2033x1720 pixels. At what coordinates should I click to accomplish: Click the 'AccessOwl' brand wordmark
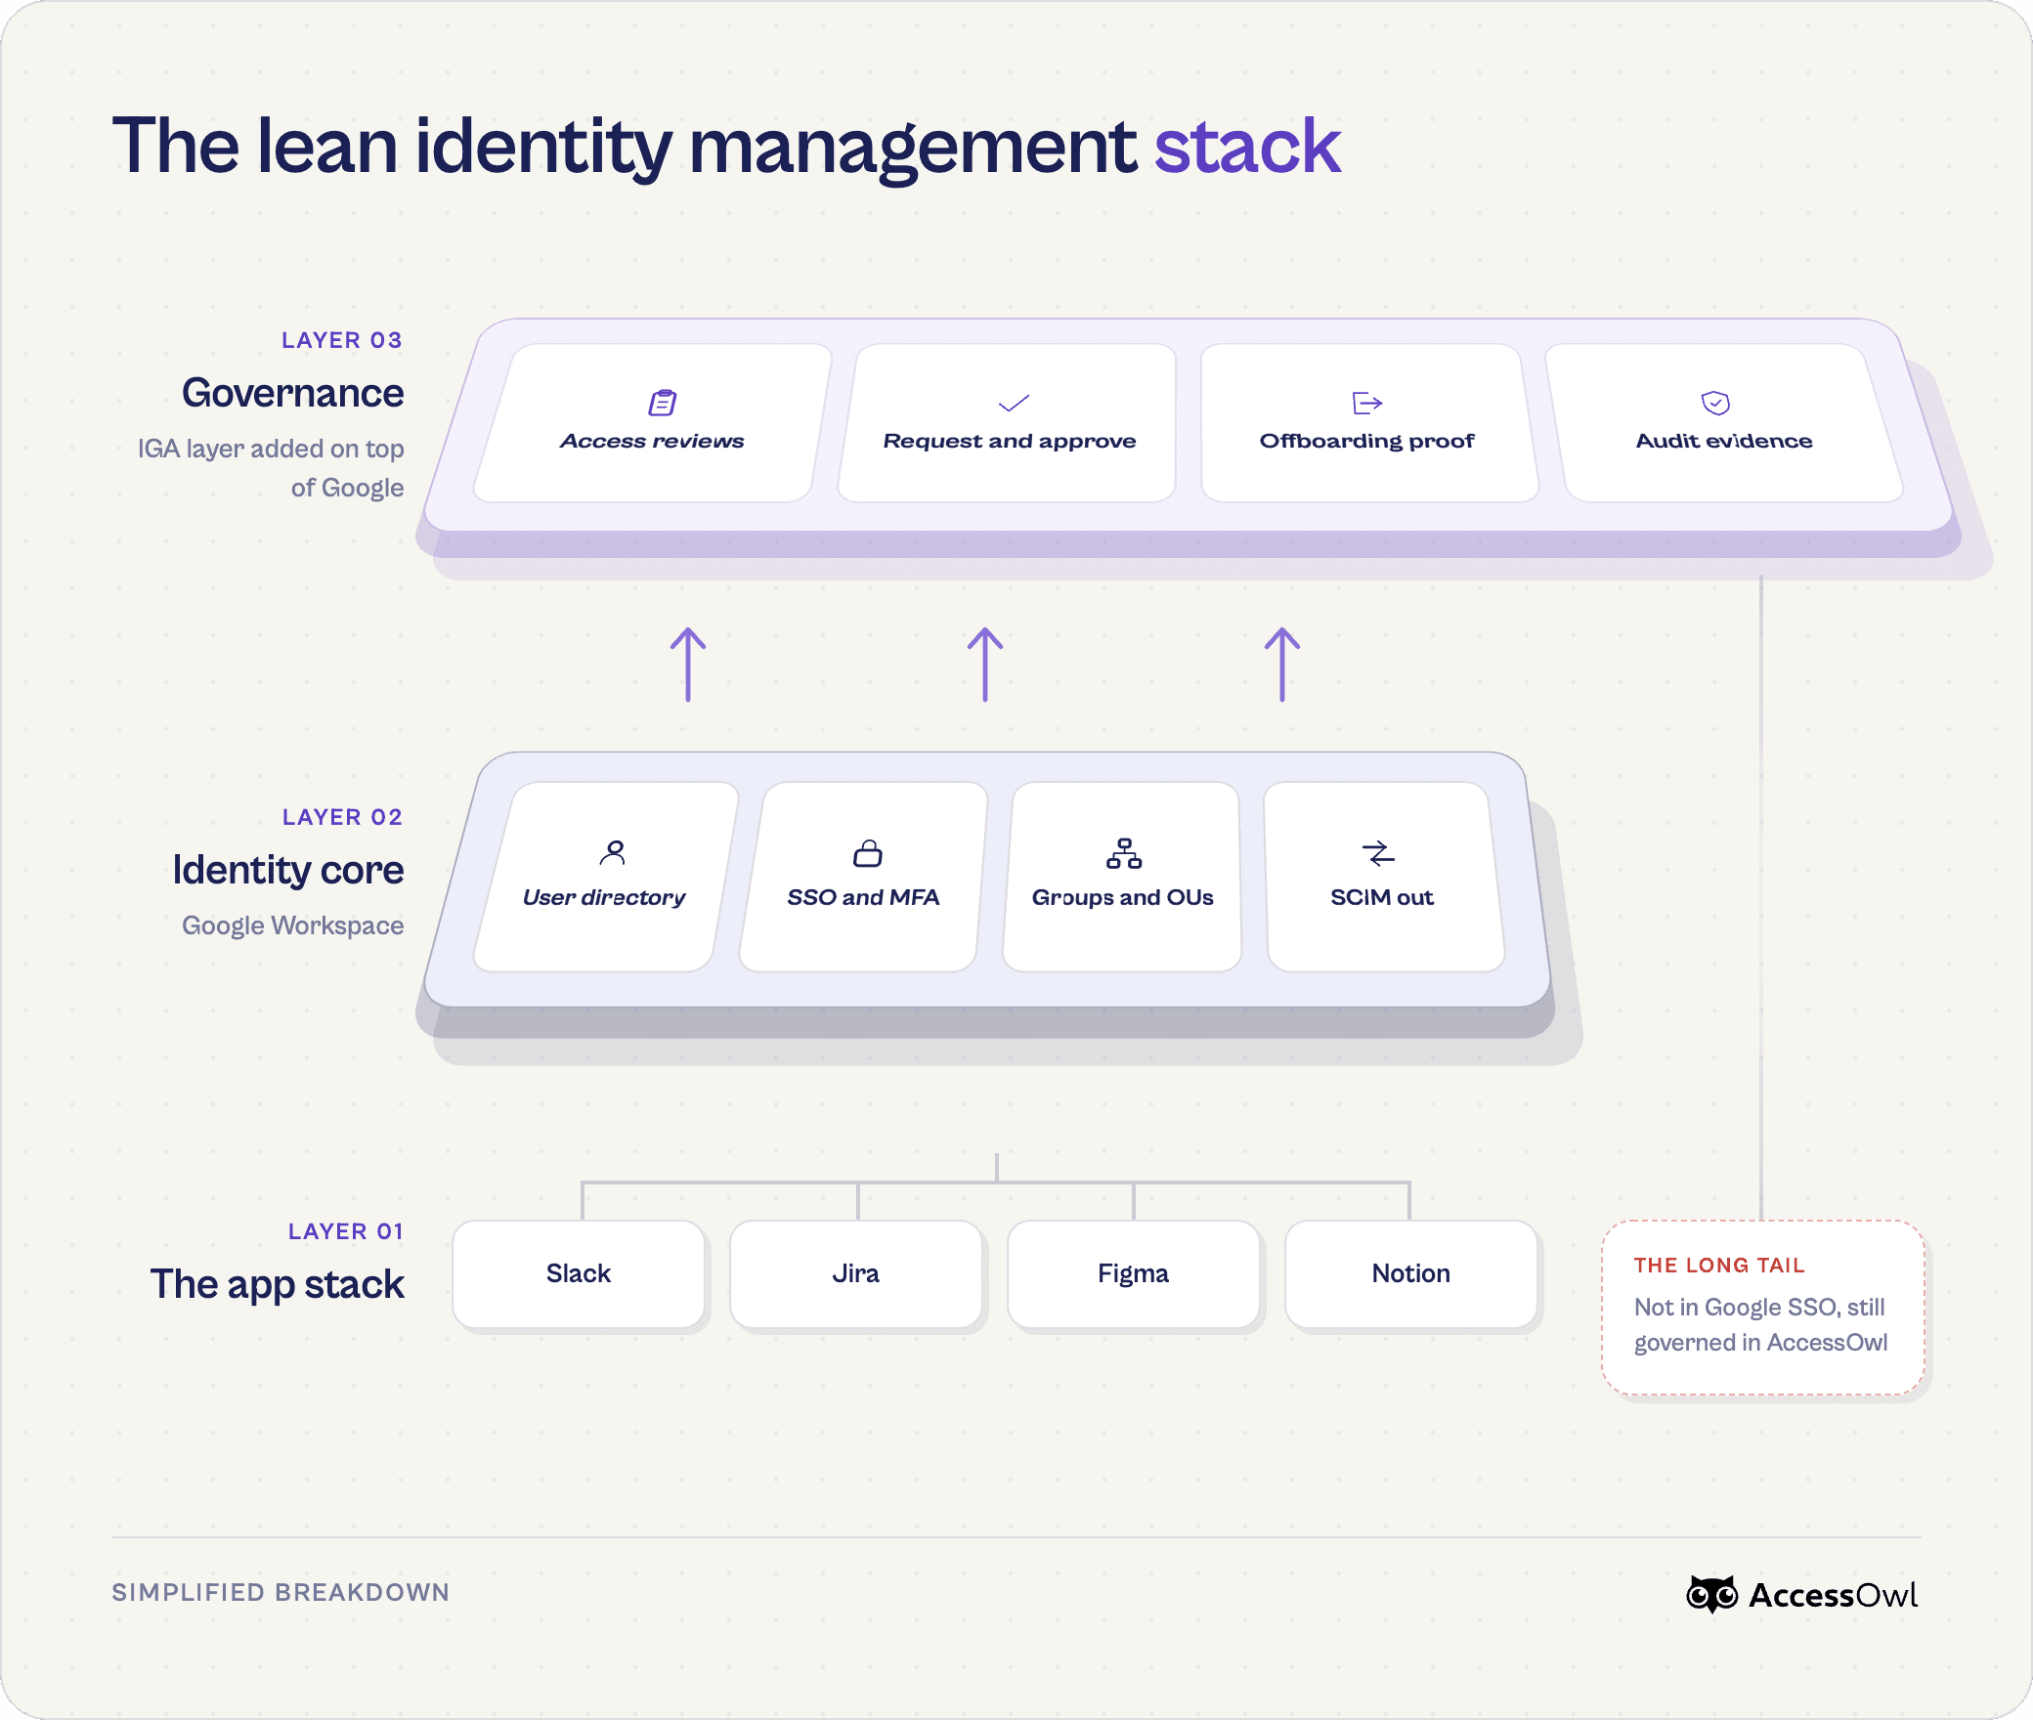pos(1834,1595)
